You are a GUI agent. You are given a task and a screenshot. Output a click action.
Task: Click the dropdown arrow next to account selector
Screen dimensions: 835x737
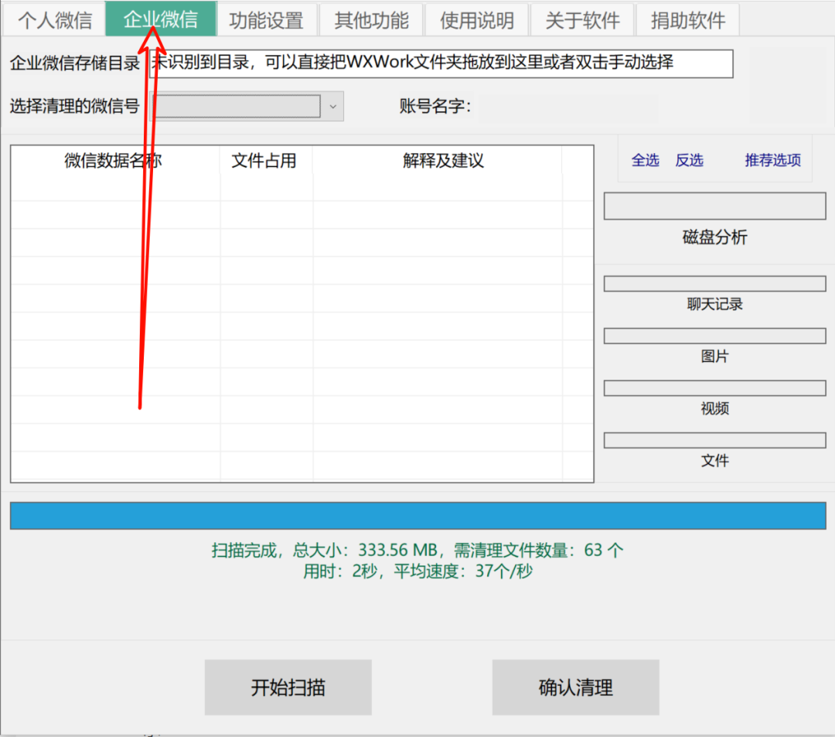click(332, 106)
